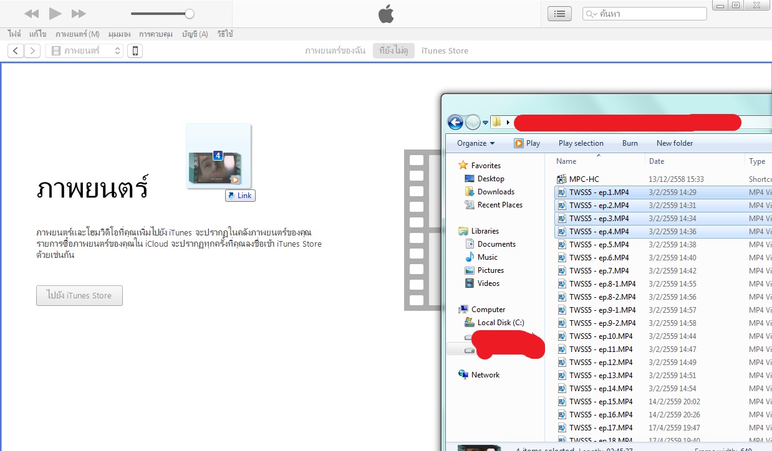This screenshot has height=451, width=772.
Task: Select Favorites in the Explorer navigation pane
Action: [x=480, y=166]
